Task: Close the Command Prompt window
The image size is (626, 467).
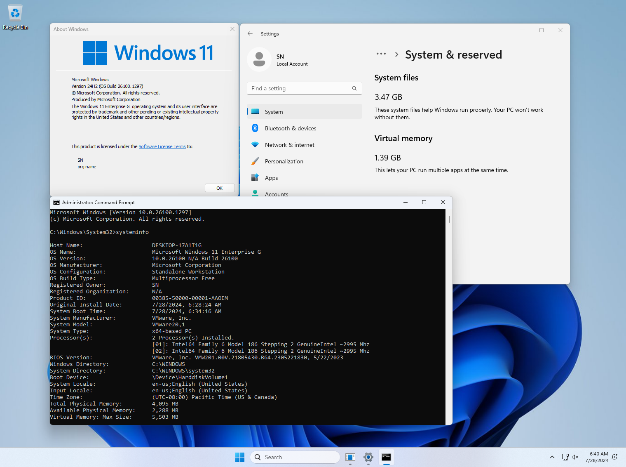Action: click(443, 202)
